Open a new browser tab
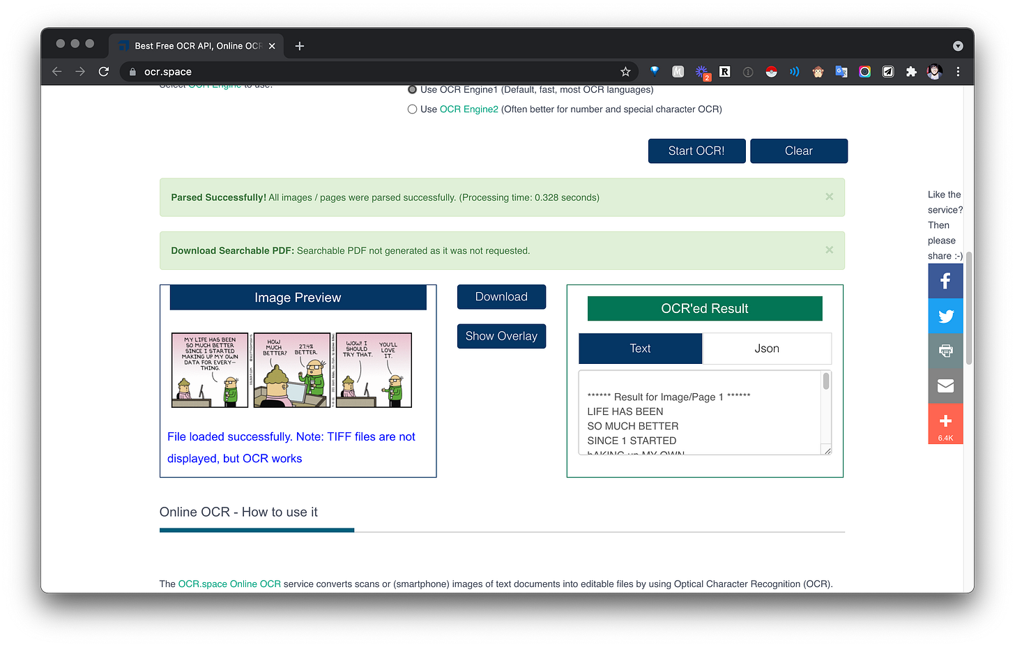The height and width of the screenshot is (647, 1015). tap(300, 46)
